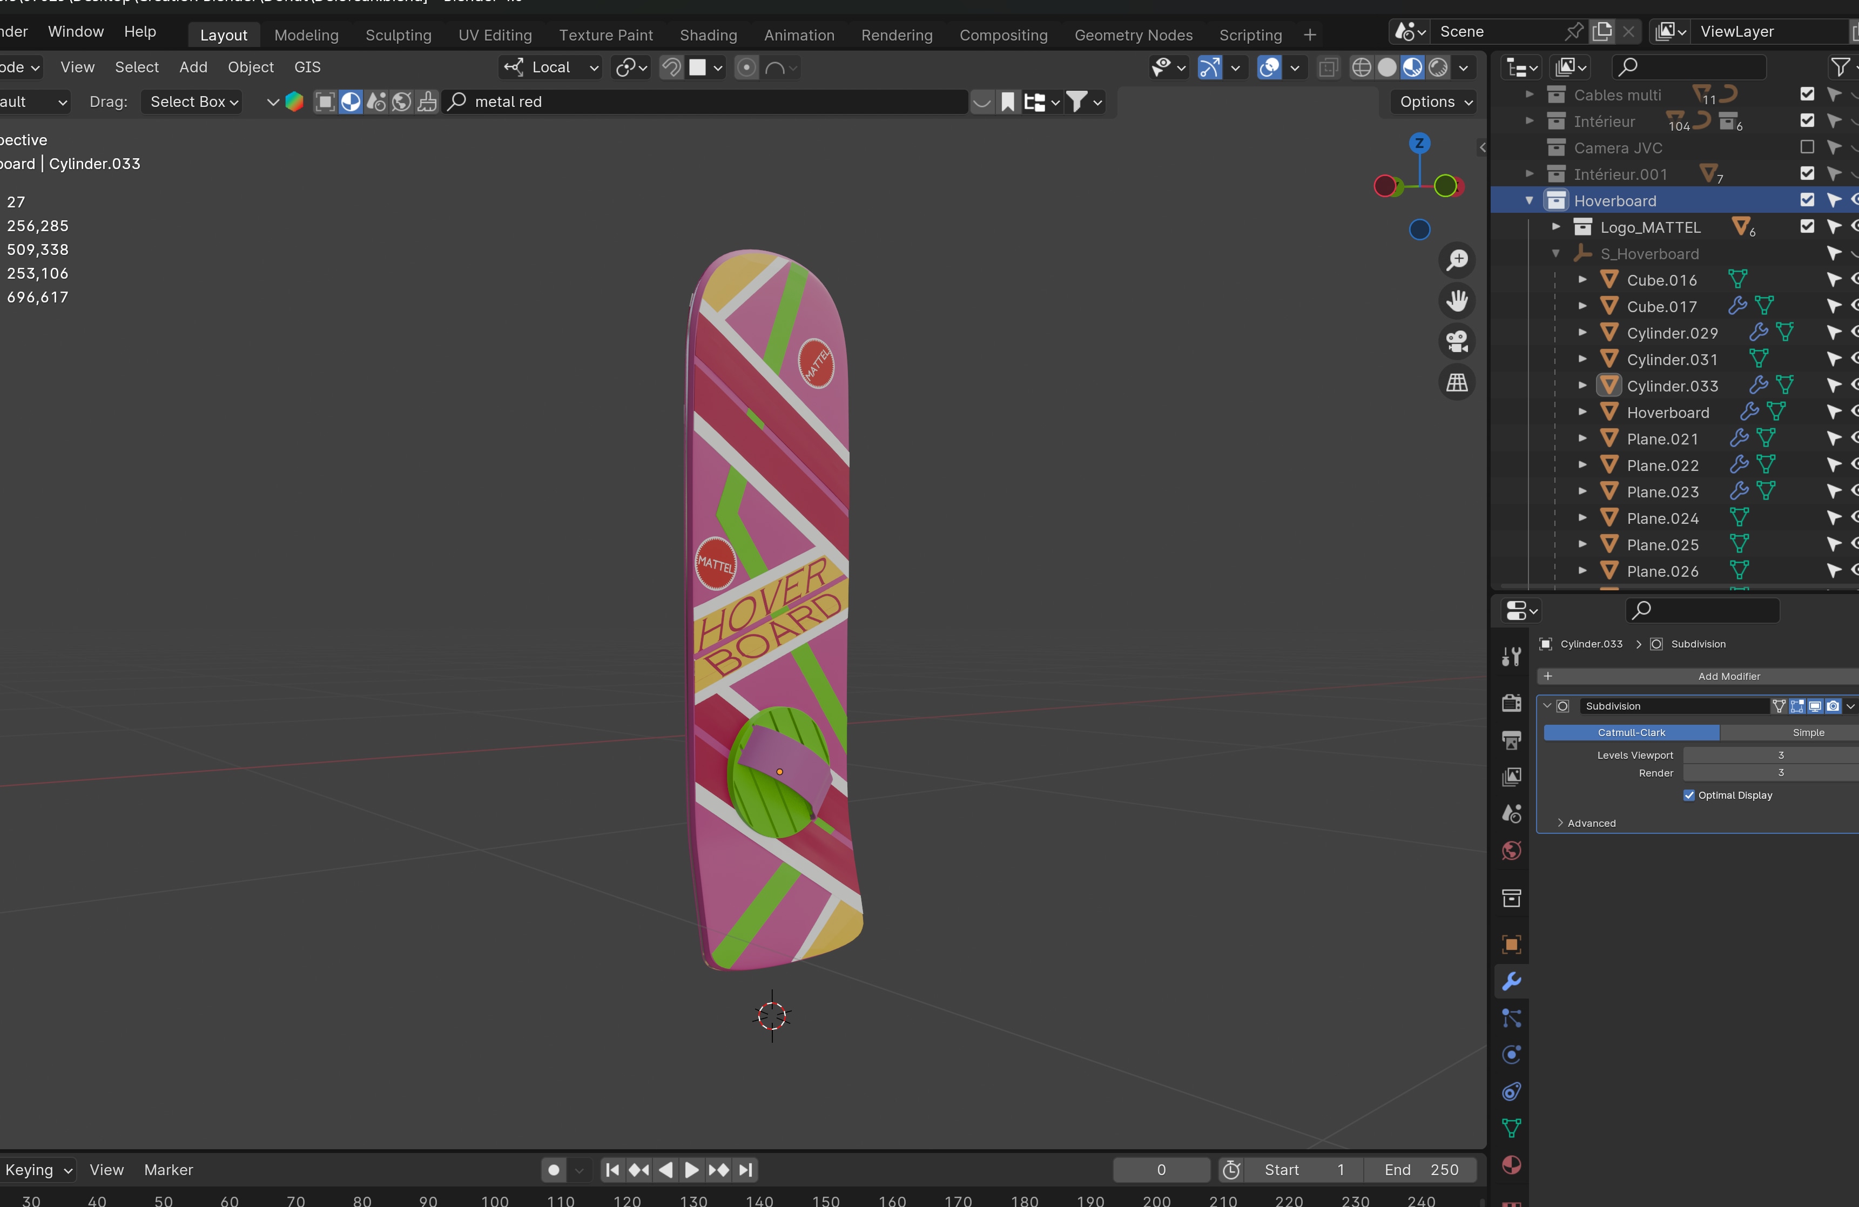This screenshot has height=1207, width=1859.
Task: Switch to the Sculpting workspace tab
Action: click(x=399, y=35)
